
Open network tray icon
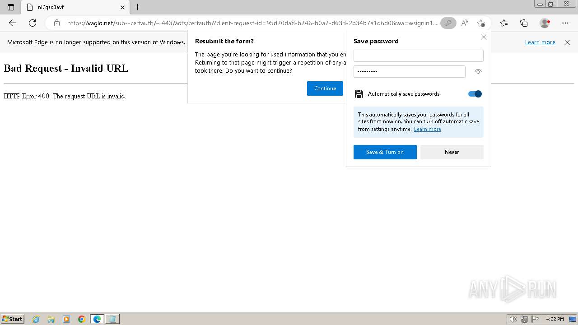[524, 319]
